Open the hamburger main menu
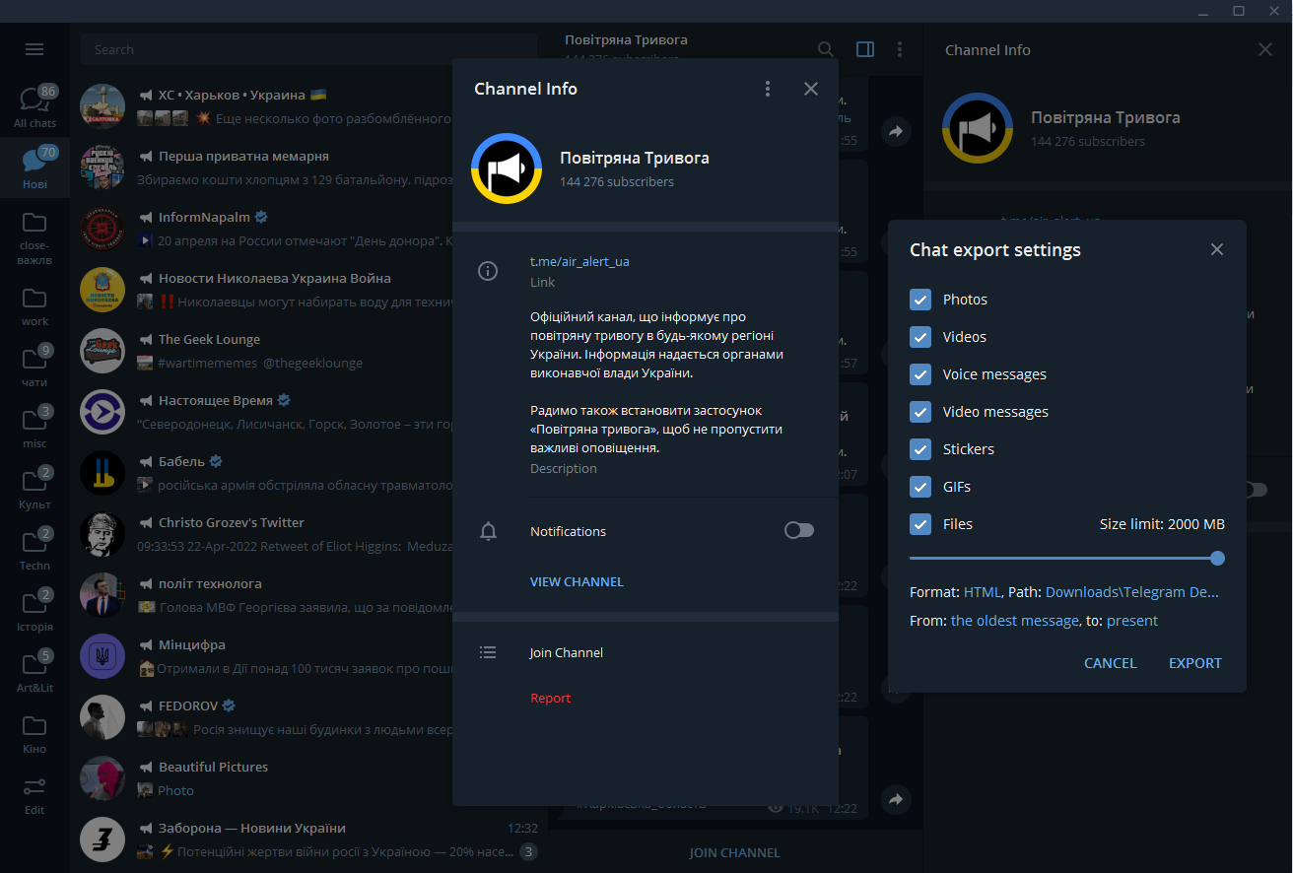The image size is (1293, 873). (34, 49)
